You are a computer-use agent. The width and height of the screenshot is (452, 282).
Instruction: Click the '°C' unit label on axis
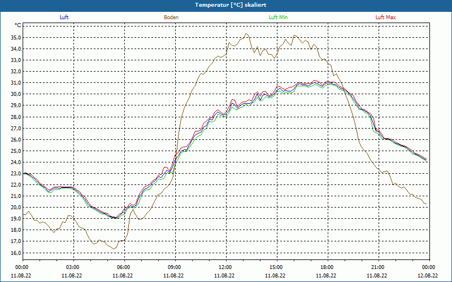(x=18, y=25)
